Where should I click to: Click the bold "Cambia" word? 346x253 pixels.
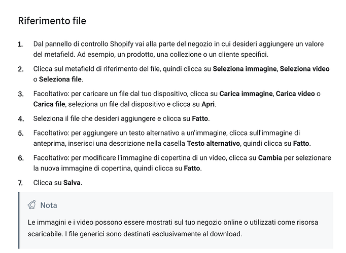270,158
